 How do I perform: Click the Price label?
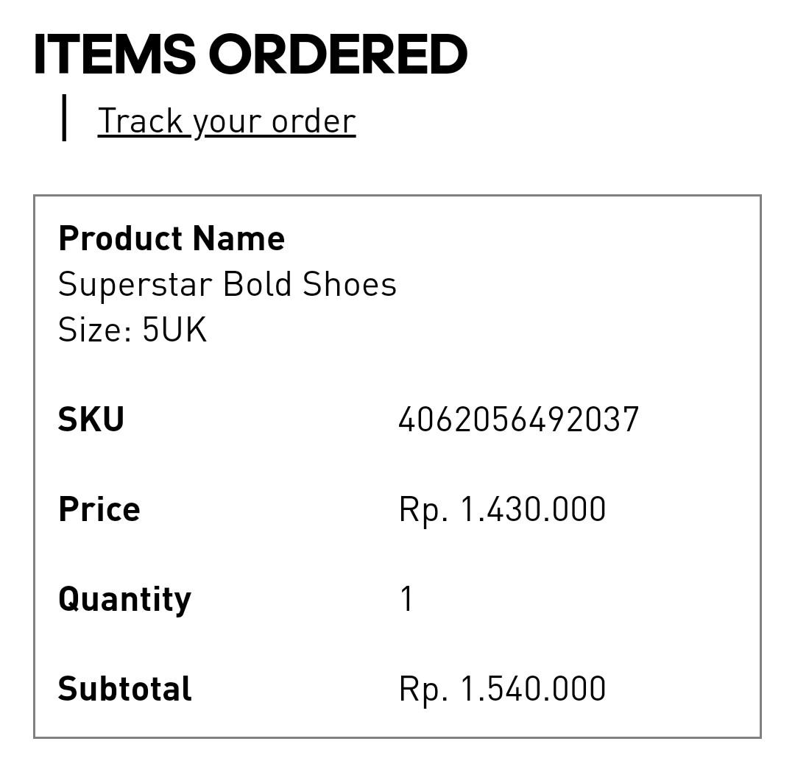(99, 509)
